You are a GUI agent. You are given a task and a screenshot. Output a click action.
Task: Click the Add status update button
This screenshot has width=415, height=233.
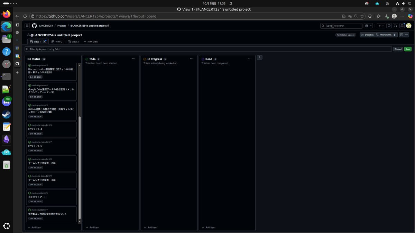(346, 35)
